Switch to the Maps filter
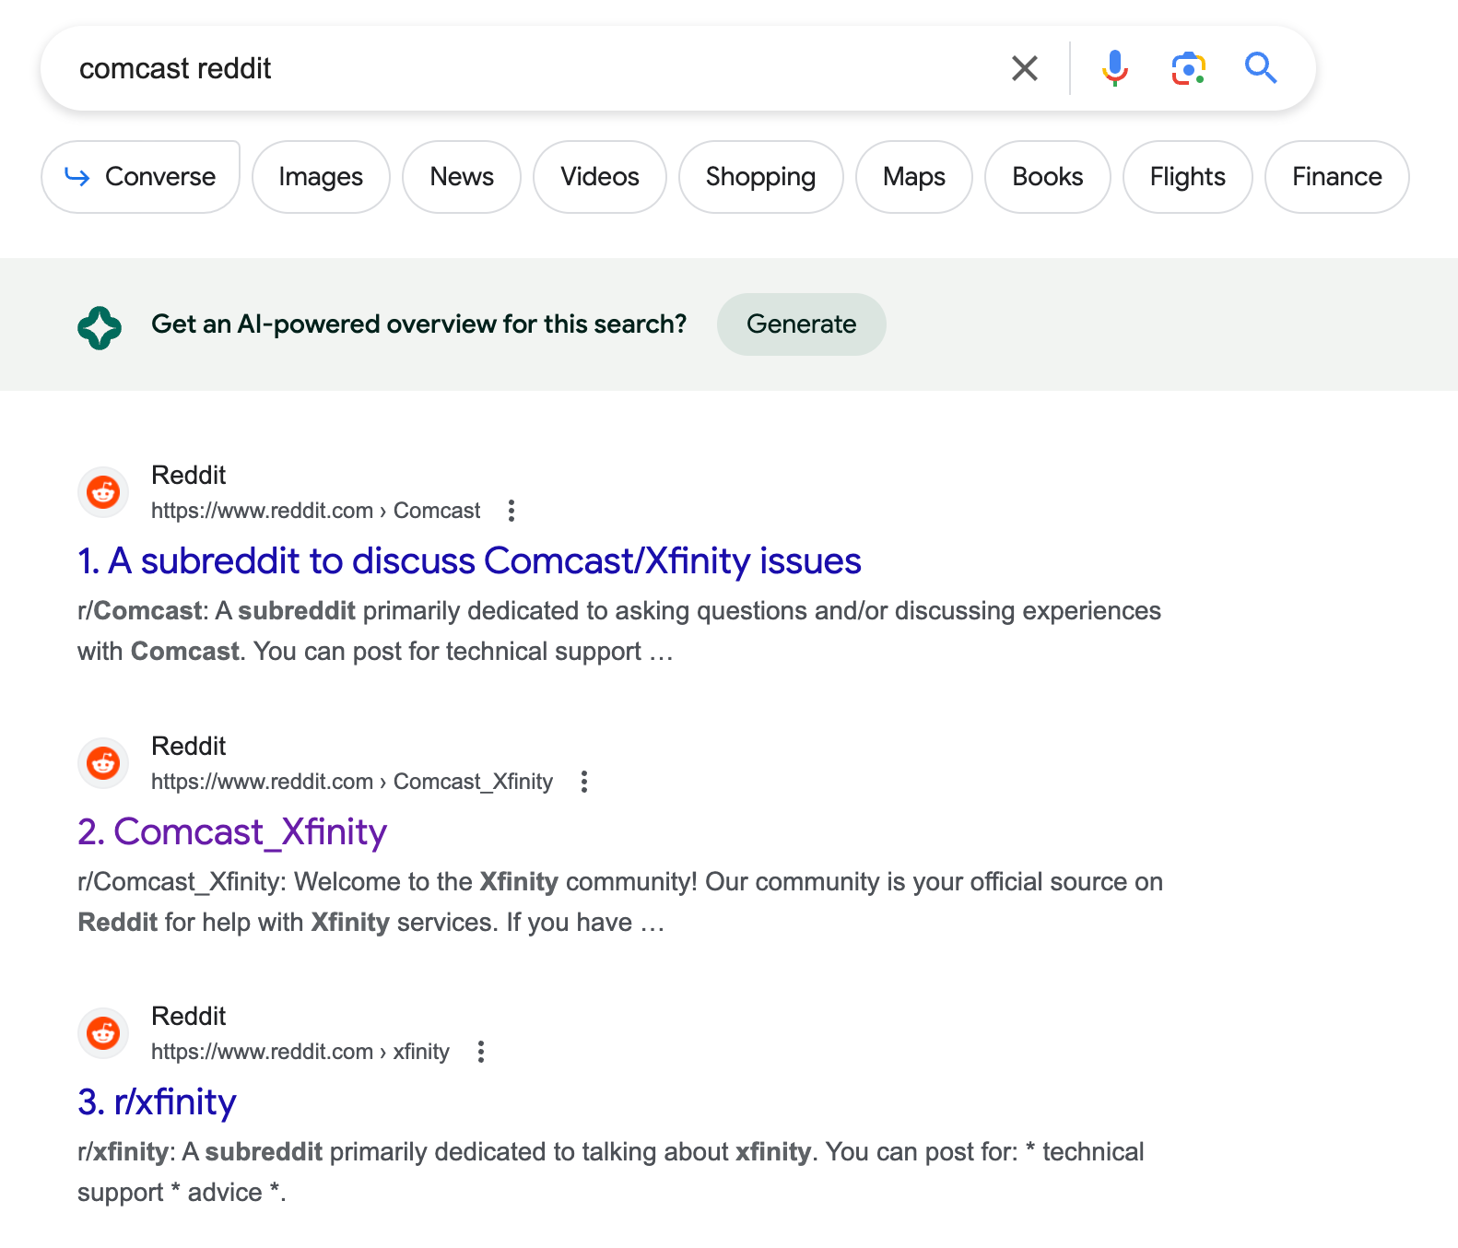The image size is (1458, 1248). coord(914,177)
